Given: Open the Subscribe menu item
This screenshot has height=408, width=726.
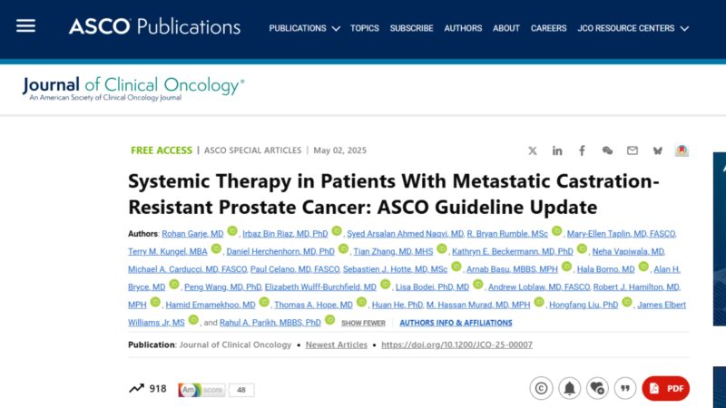Looking at the screenshot, I should click(x=411, y=28).
